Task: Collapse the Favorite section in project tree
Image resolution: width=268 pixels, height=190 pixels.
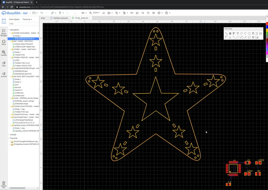Action: click(9, 138)
